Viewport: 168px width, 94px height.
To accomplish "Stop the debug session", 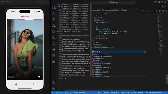I will pyautogui.click(x=163, y=11).
